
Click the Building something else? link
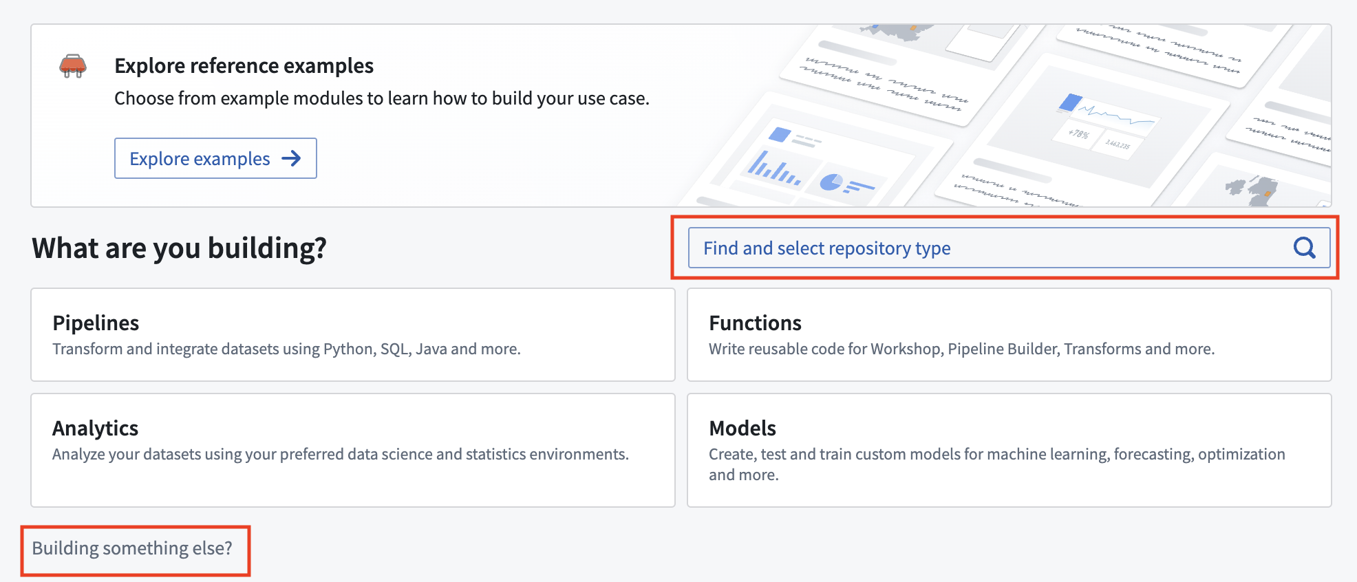point(132,548)
